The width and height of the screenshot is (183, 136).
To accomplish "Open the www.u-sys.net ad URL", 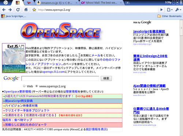I will 139,72.
